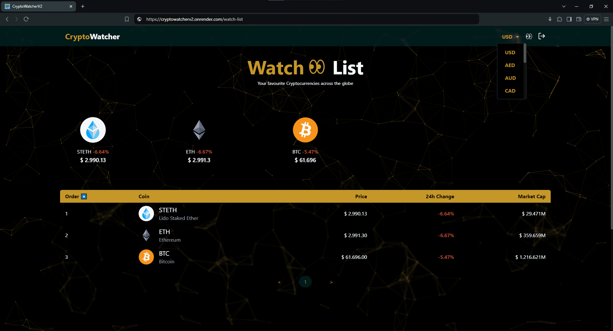Bookmark this page using bookmark icon
This screenshot has height=331, width=613.
(x=127, y=19)
